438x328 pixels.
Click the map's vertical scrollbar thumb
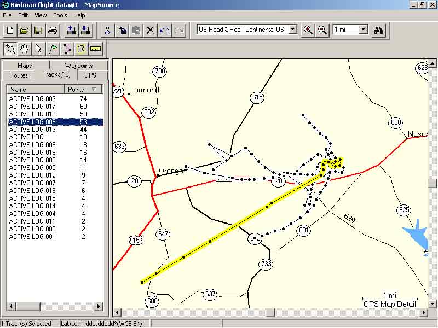433,184
